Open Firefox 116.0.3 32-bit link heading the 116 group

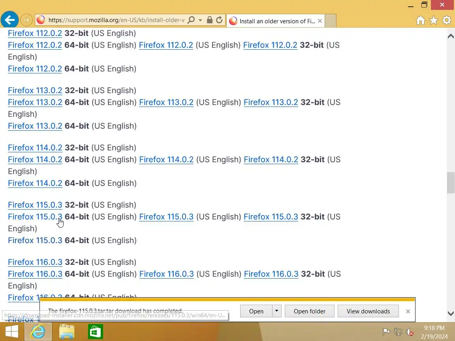pos(35,262)
